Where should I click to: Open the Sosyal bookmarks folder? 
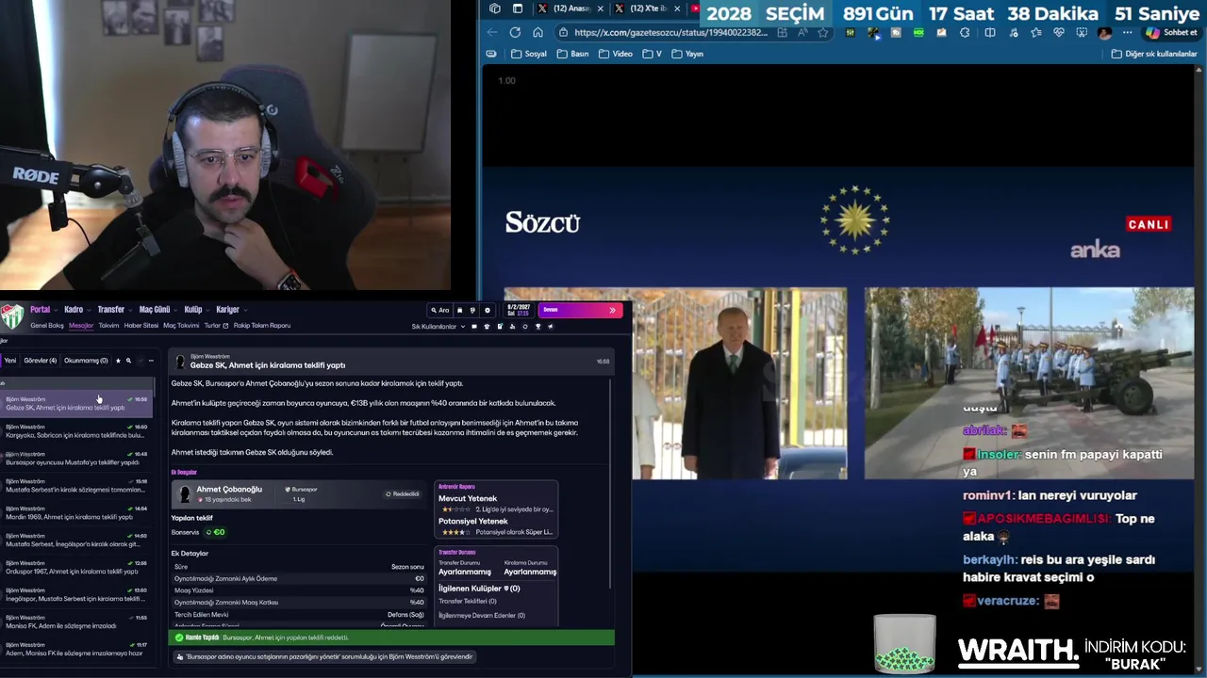tap(529, 54)
